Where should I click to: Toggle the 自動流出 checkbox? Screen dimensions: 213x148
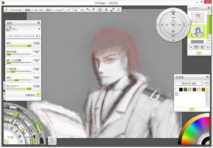tap(38, 95)
